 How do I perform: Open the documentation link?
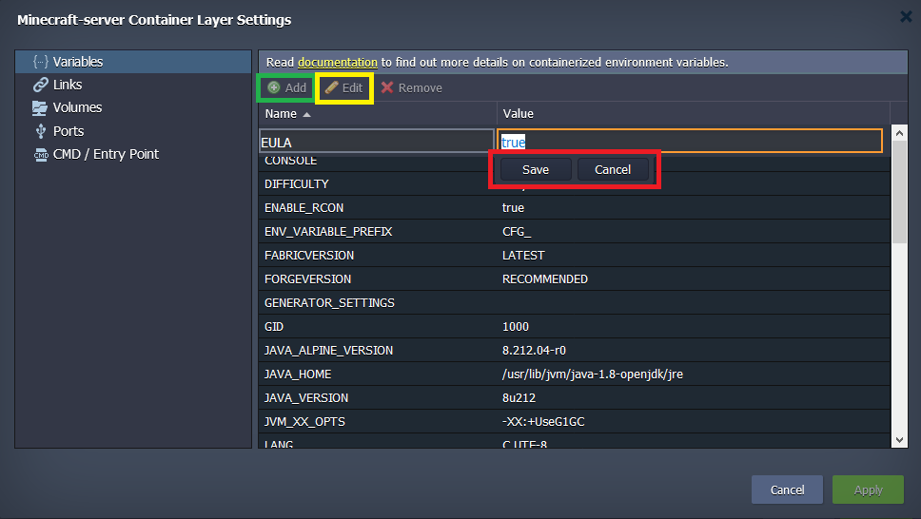[337, 62]
